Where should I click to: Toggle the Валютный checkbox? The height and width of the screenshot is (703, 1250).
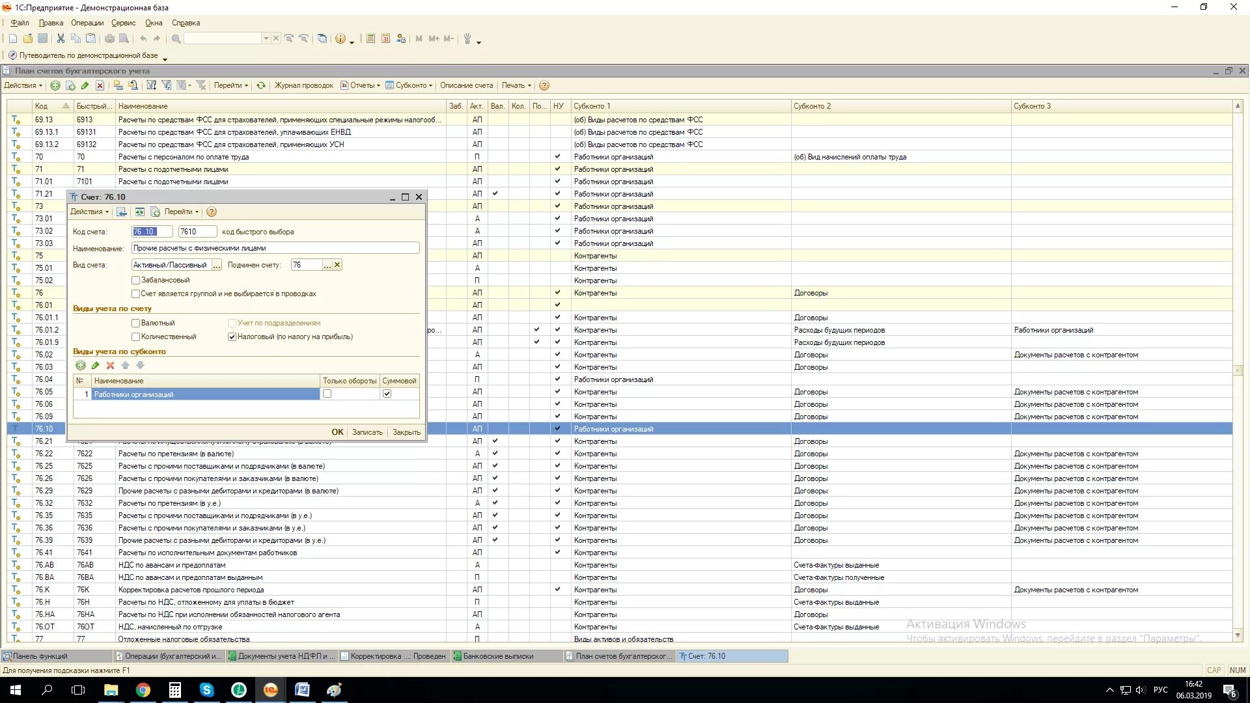(x=136, y=323)
